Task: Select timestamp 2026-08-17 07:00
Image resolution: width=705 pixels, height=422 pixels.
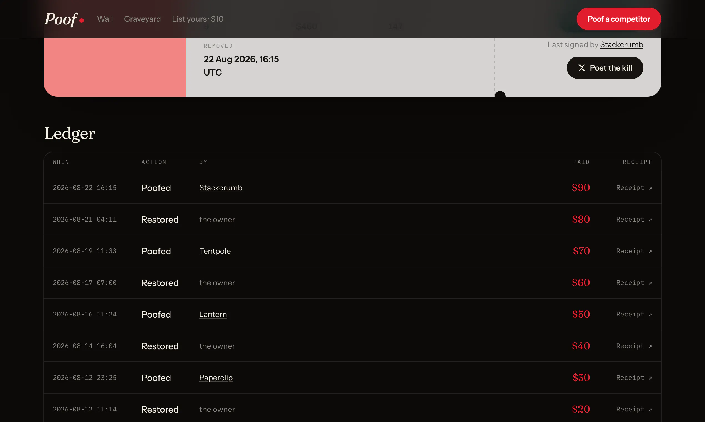Action: click(85, 283)
